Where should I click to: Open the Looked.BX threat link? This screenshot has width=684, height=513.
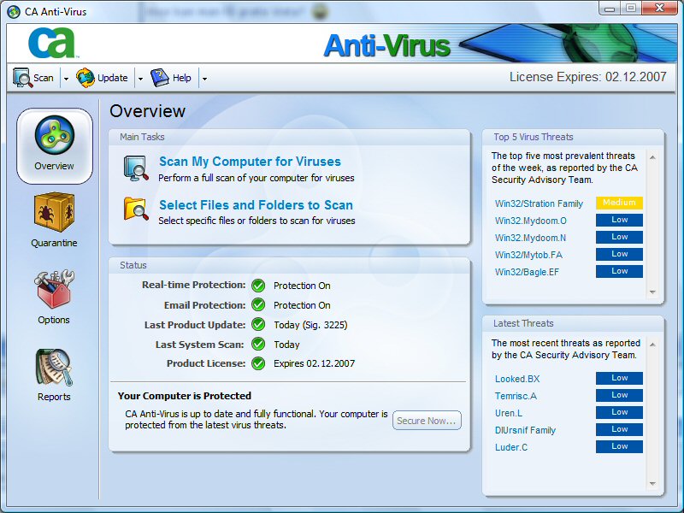517,379
